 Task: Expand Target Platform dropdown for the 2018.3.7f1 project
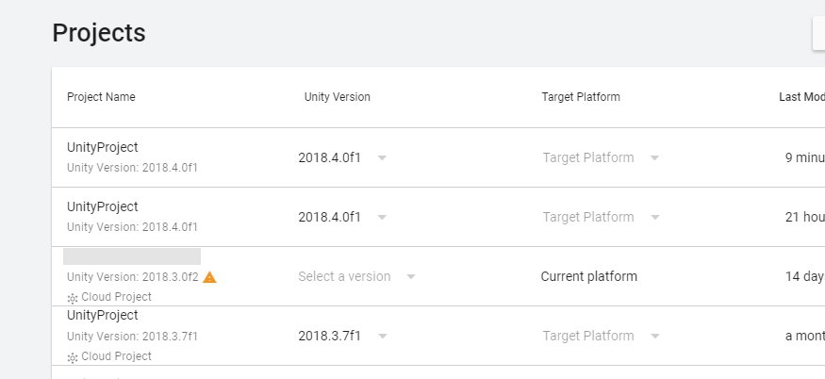pyautogui.click(x=601, y=336)
